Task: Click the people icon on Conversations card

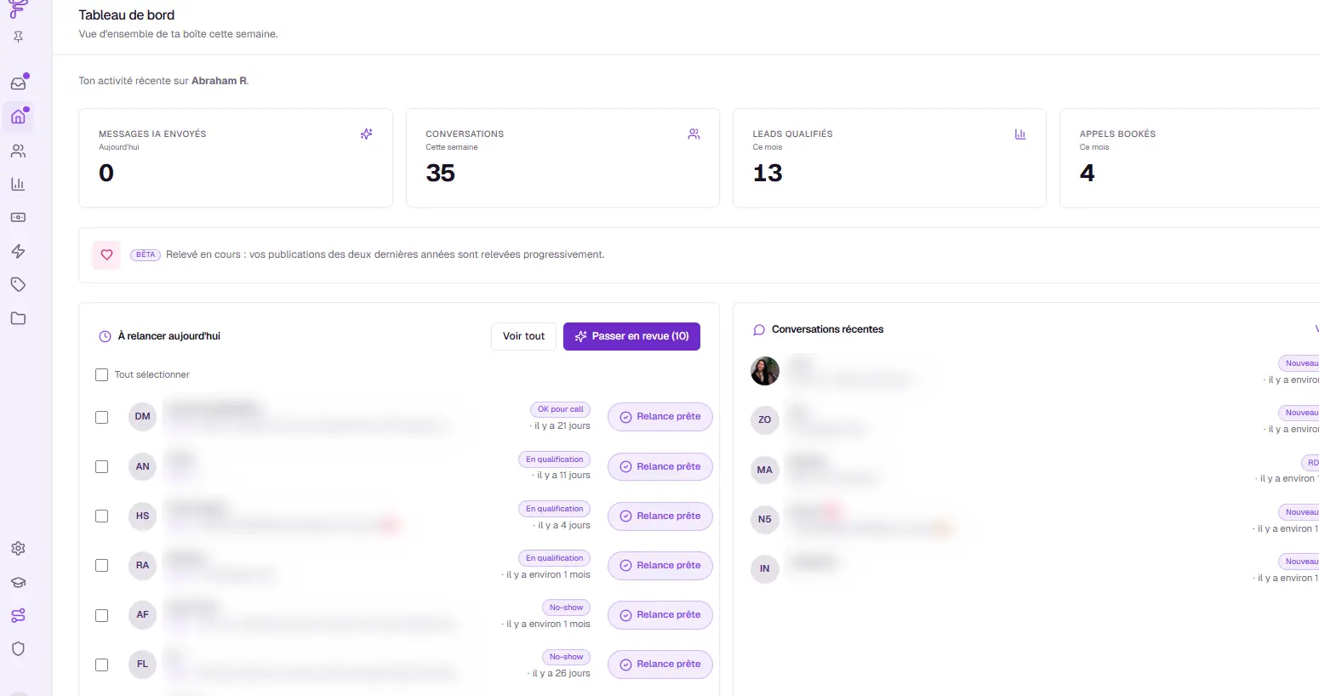Action: click(x=694, y=134)
